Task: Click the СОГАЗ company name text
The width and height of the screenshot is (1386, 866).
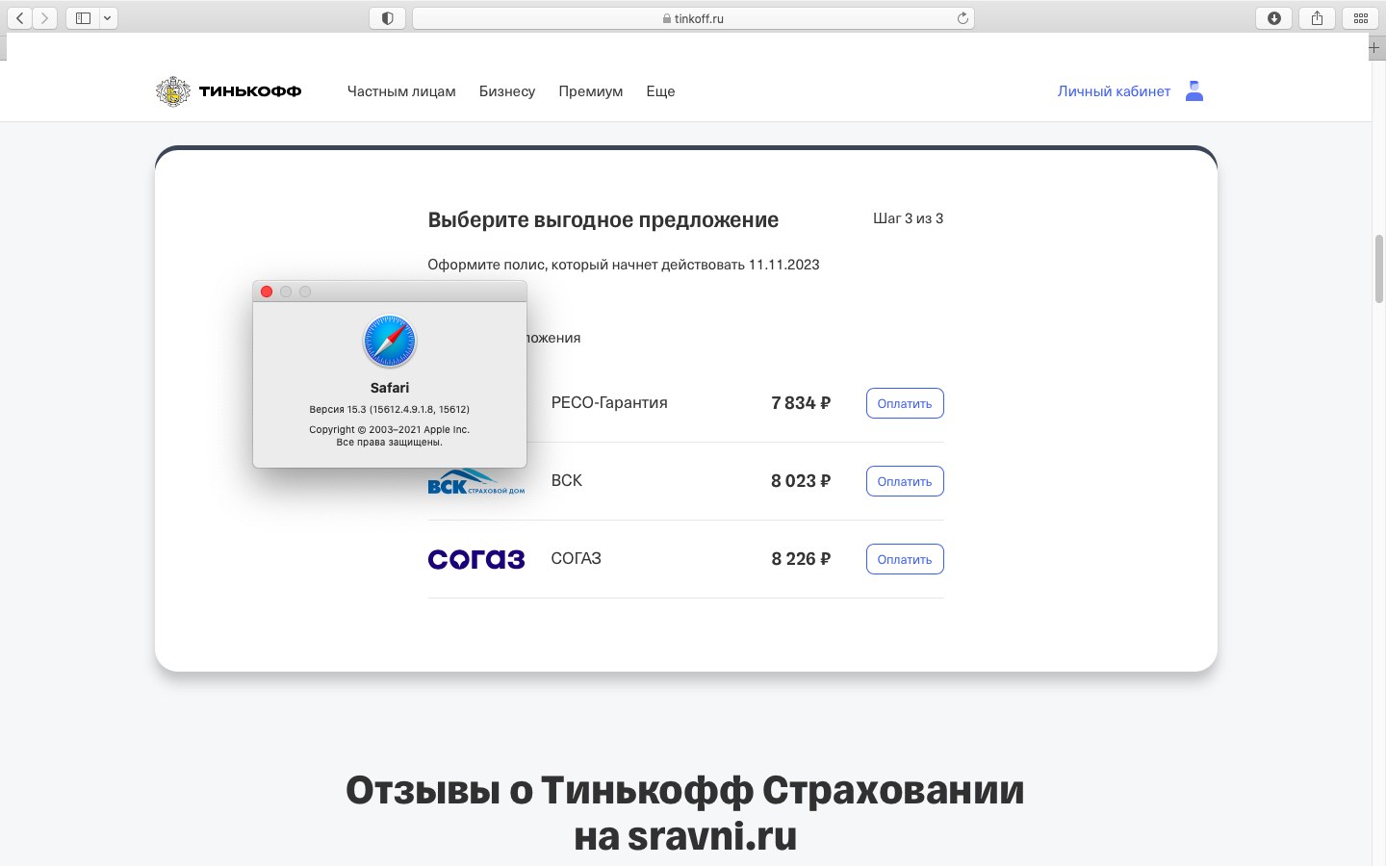Action: coord(576,559)
